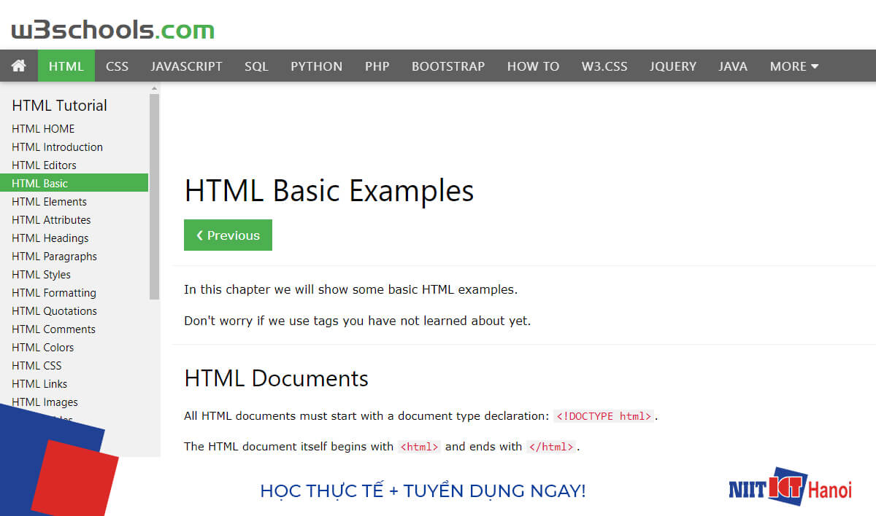Select the HOW TO navbar item
The width and height of the screenshot is (876, 516).
[x=533, y=66]
